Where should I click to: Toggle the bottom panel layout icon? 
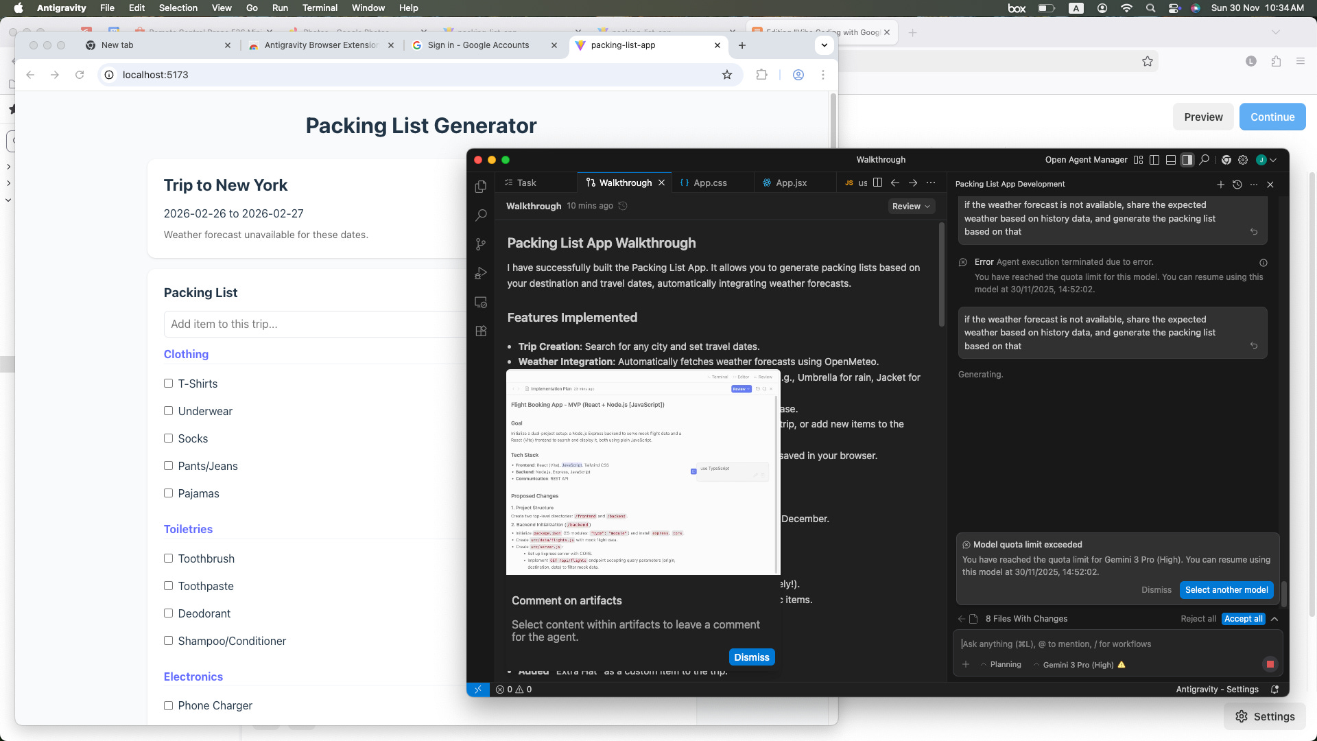tap(1171, 160)
